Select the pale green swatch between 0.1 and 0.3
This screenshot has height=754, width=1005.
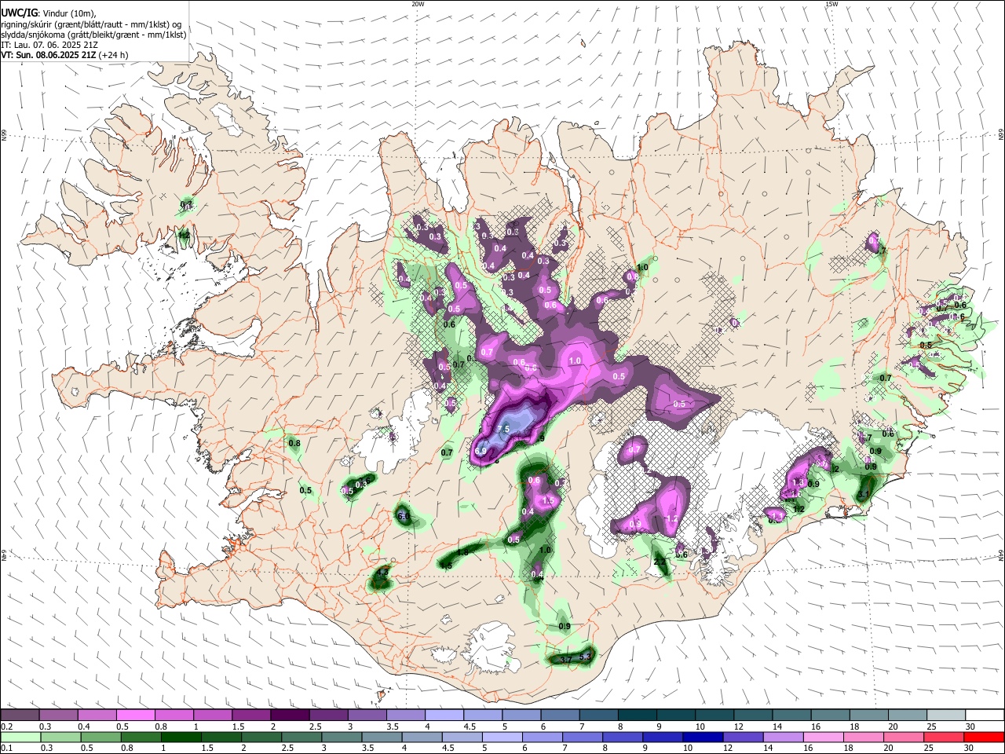20,737
